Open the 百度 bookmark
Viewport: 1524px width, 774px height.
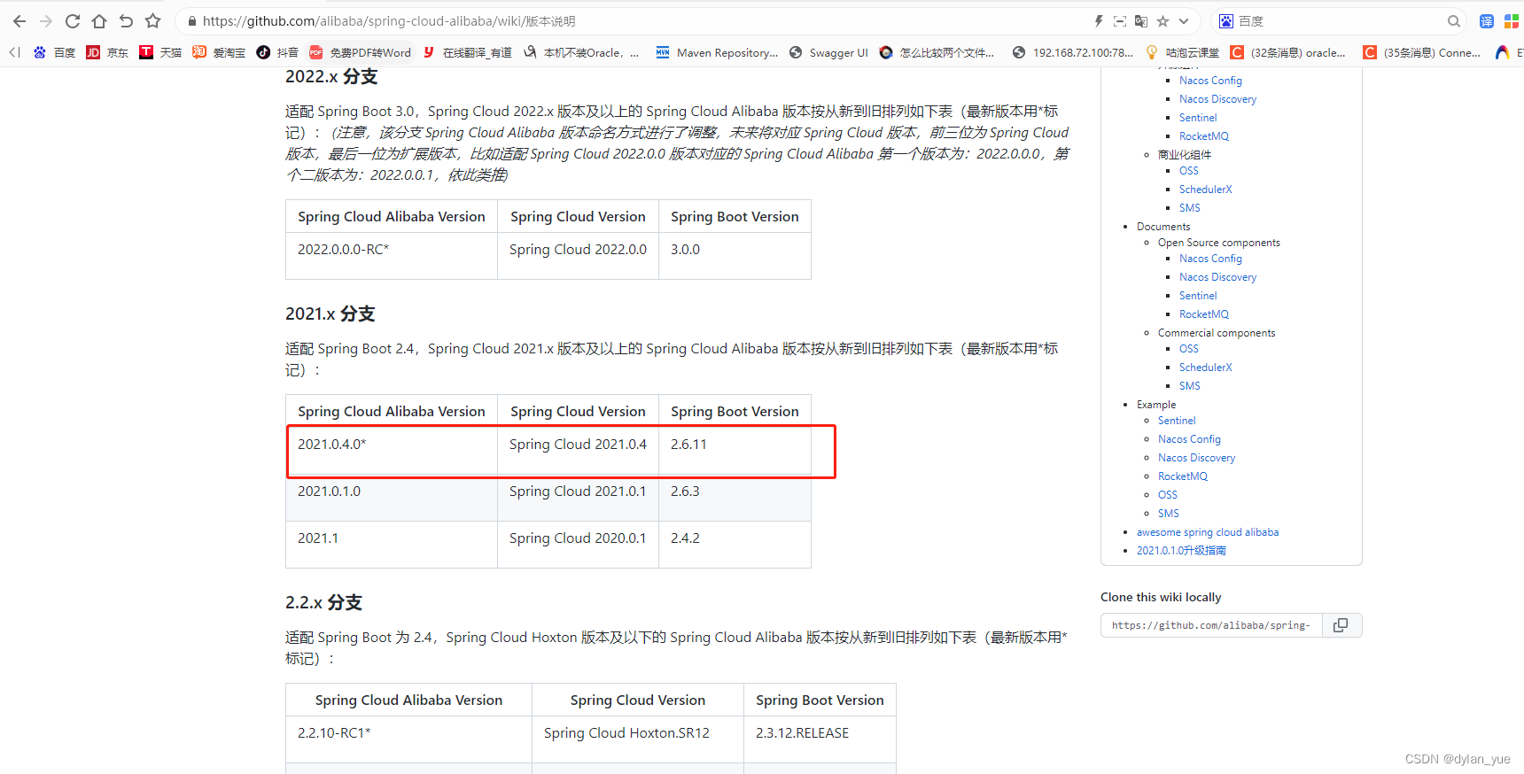tap(54, 52)
